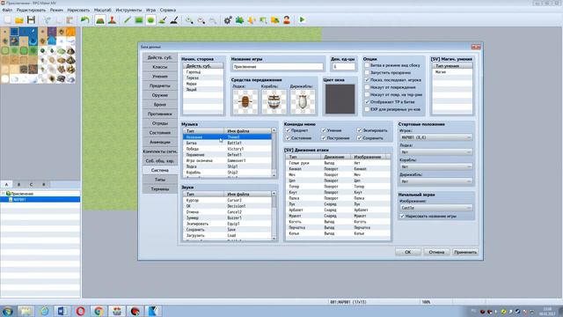
Task: Click the Windows Start button
Action: click(8, 311)
